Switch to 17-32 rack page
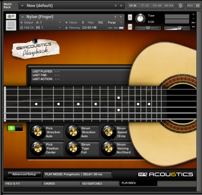The image size is (202, 195). pos(145,5)
